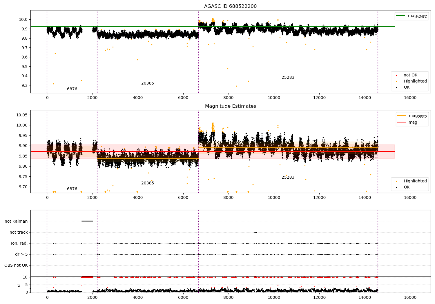
Task: Click the not Kalman flag segment near 1800
Action: click(87, 221)
